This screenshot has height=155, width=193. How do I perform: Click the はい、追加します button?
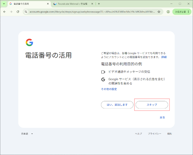coord(117,105)
